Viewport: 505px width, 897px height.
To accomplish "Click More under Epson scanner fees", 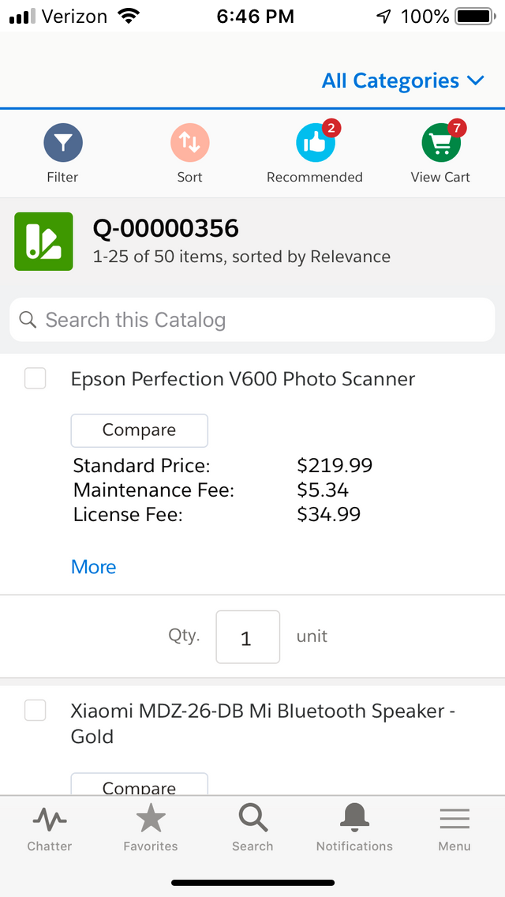I will pyautogui.click(x=93, y=566).
